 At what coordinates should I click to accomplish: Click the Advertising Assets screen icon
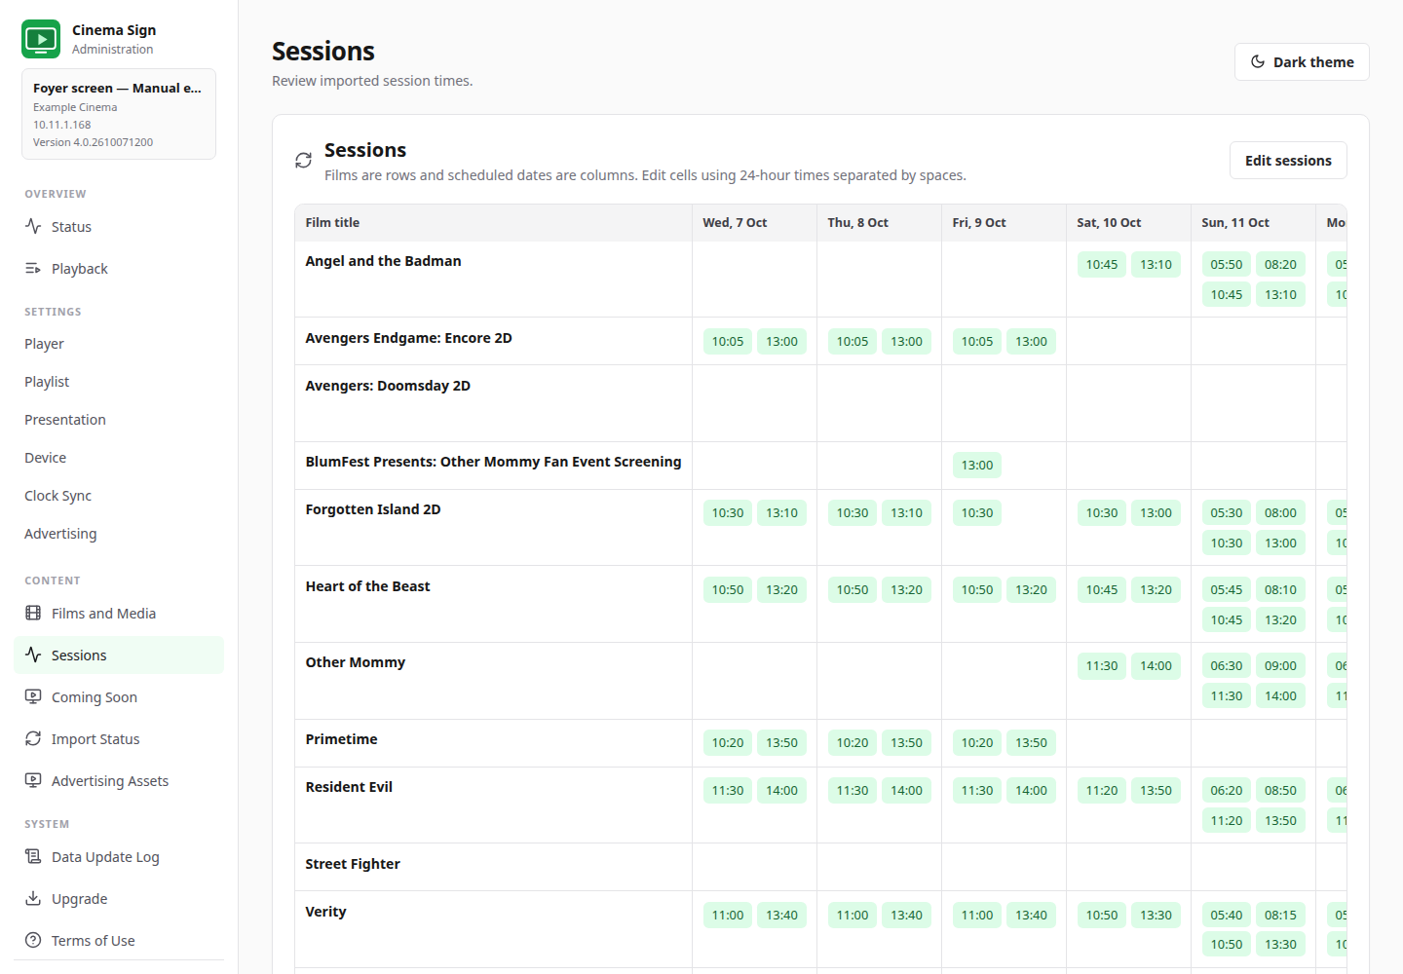coord(33,780)
